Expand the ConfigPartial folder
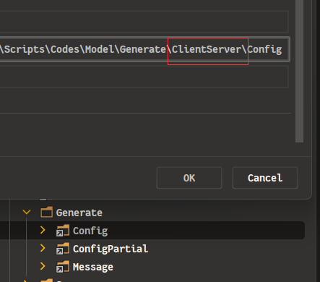Image resolution: width=320 pixels, height=282 pixels. coord(43,248)
